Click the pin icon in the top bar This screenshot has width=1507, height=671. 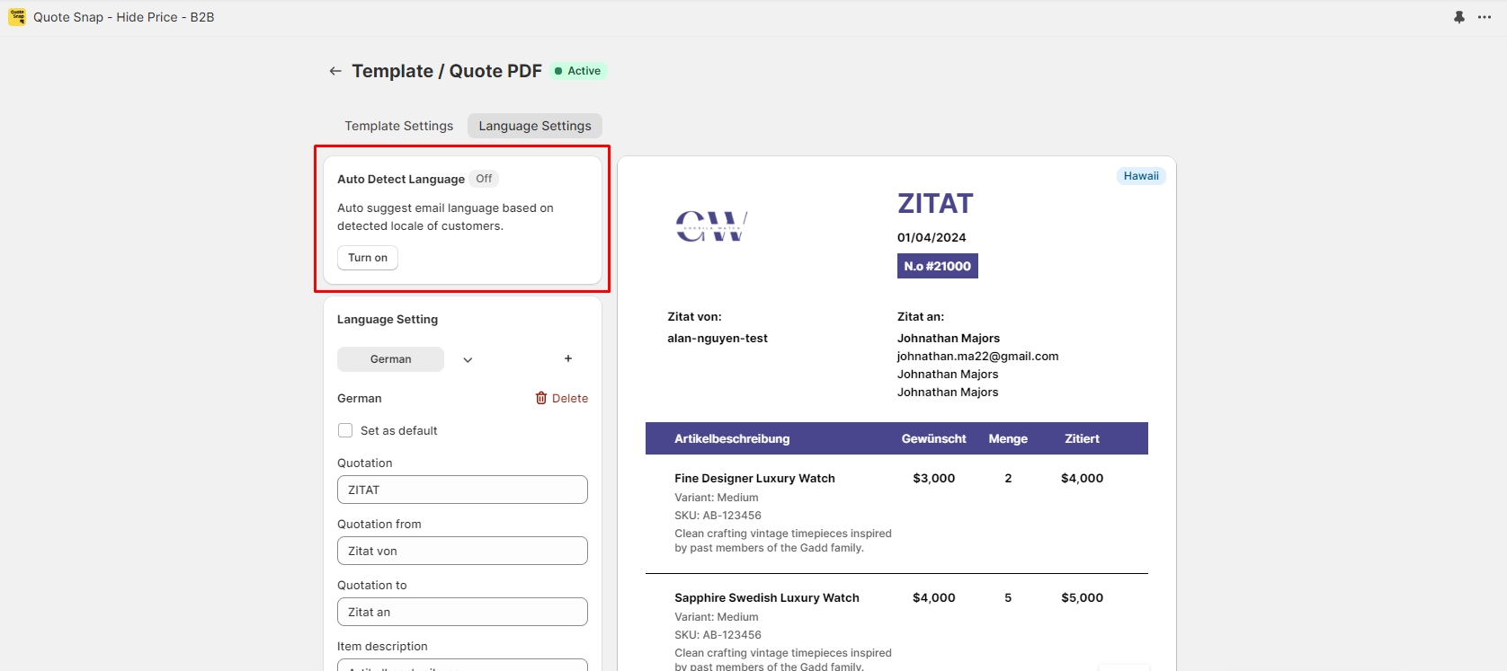[x=1458, y=17]
